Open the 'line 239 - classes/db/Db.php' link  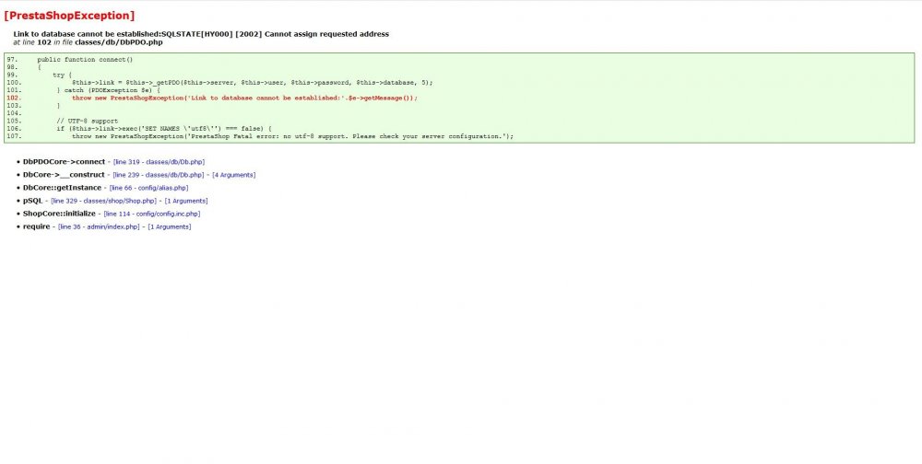(159, 175)
